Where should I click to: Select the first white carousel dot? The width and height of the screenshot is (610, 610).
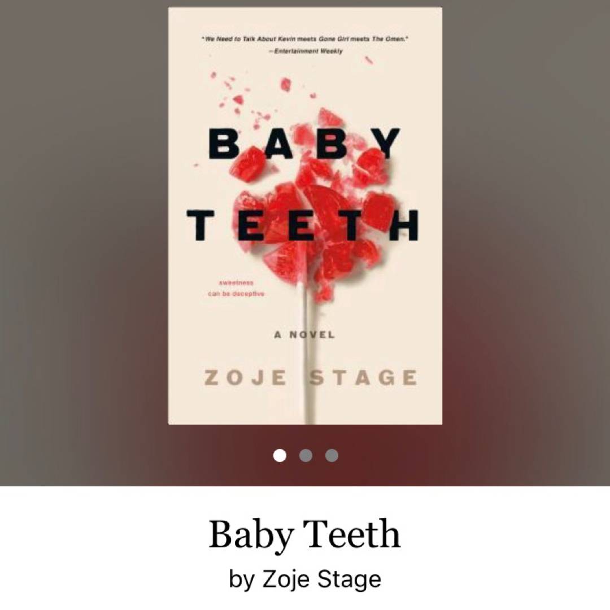(280, 455)
